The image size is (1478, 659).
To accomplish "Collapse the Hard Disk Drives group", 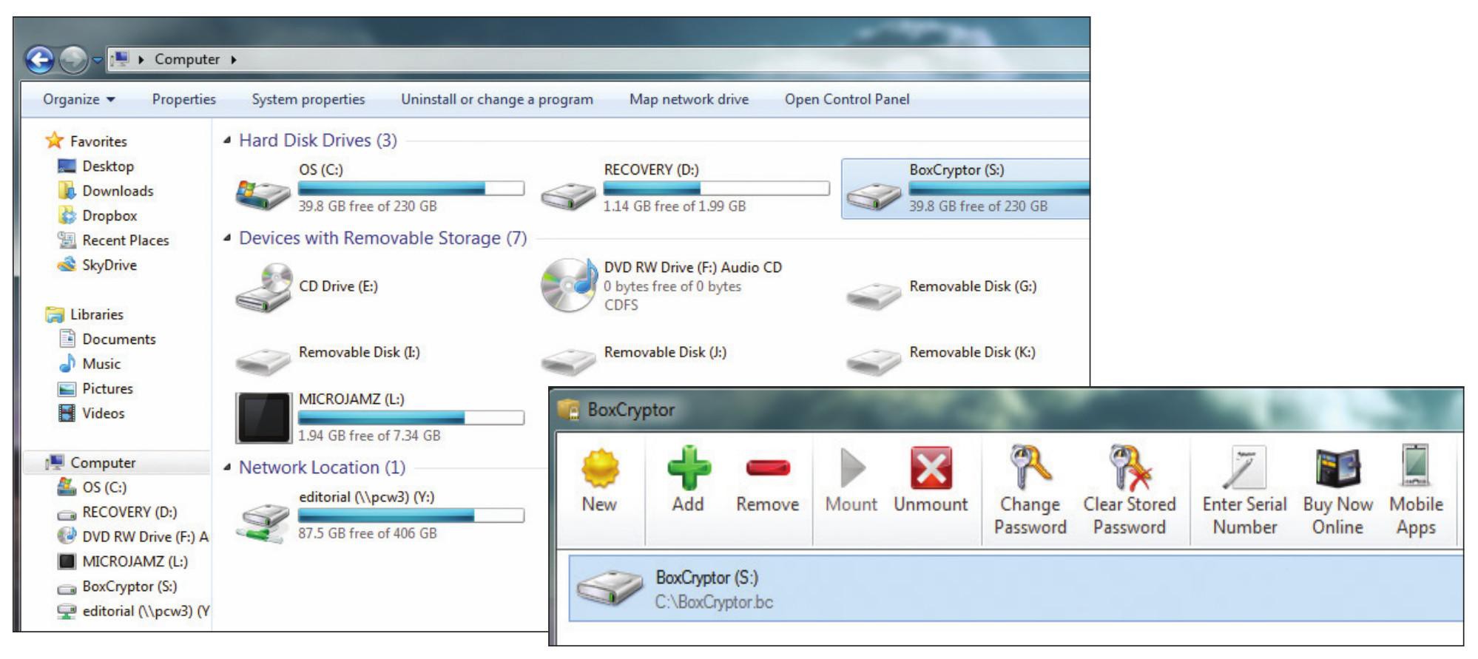I will [227, 141].
